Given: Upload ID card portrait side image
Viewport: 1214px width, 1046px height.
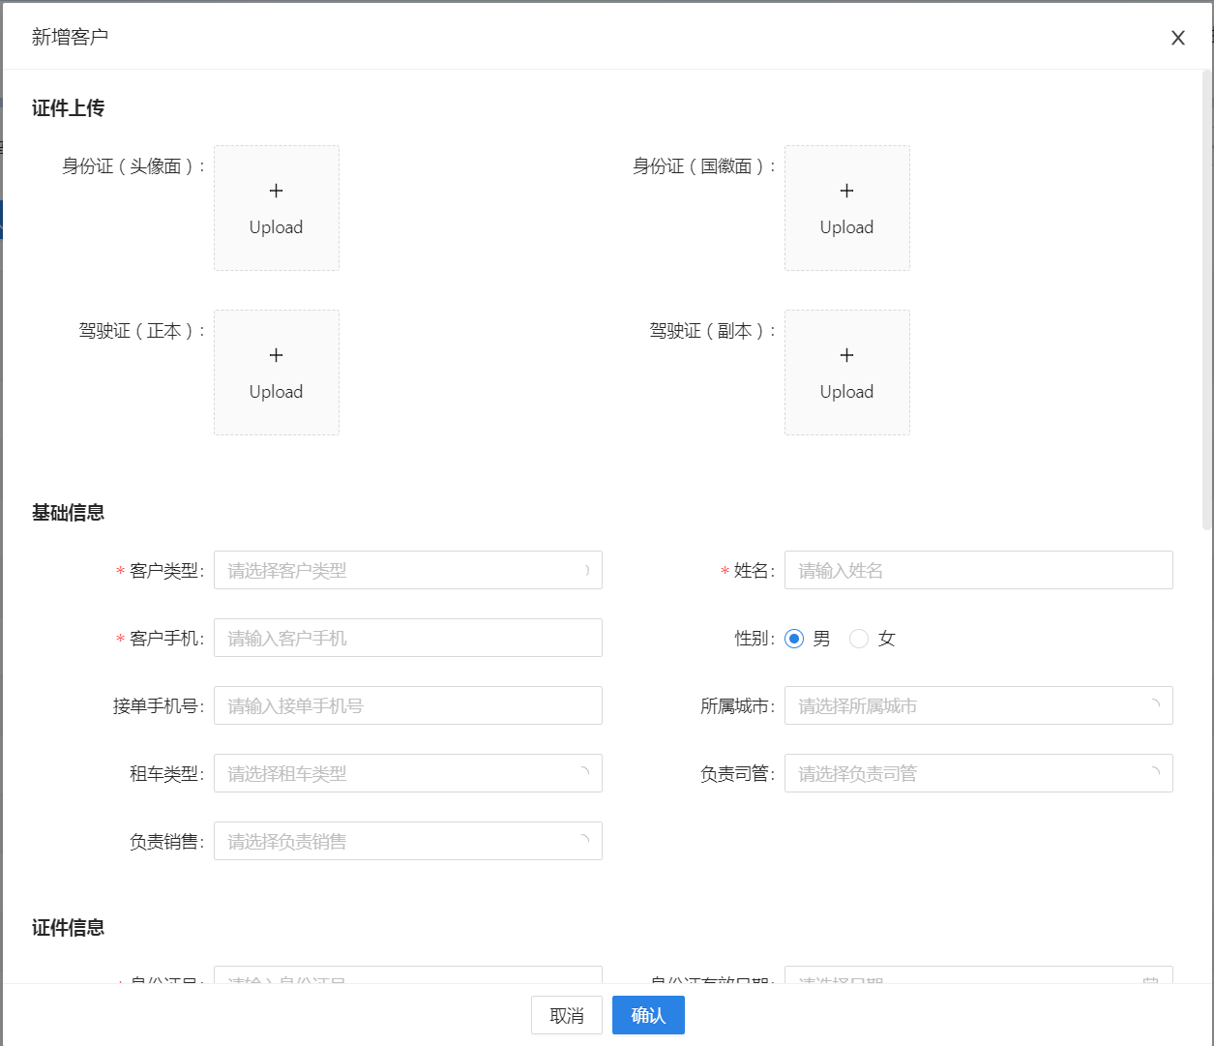Looking at the screenshot, I should 276,208.
